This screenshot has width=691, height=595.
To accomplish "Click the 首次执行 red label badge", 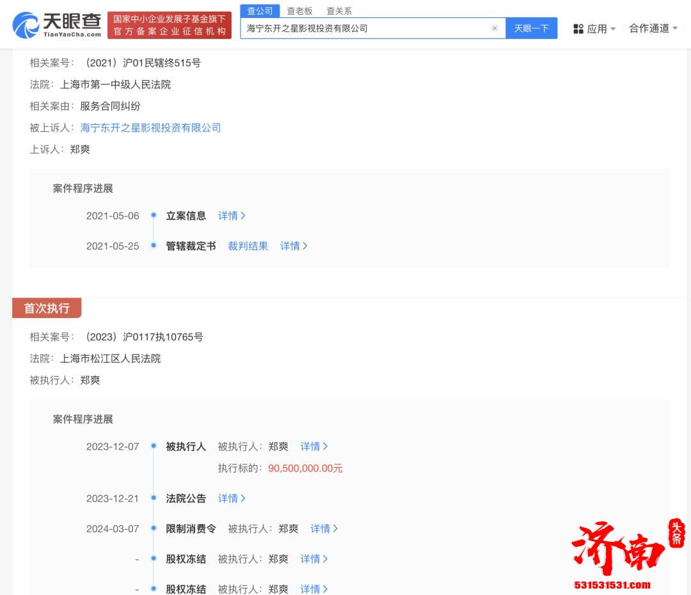I will (47, 308).
